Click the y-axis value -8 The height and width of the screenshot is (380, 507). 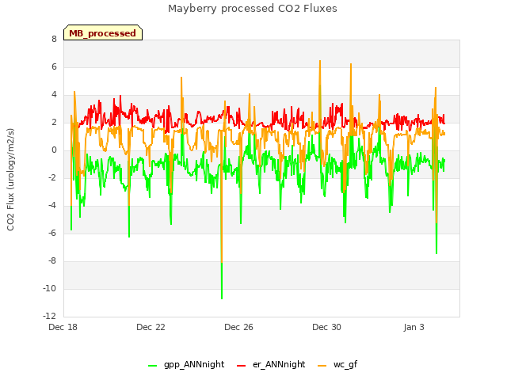tap(52, 260)
